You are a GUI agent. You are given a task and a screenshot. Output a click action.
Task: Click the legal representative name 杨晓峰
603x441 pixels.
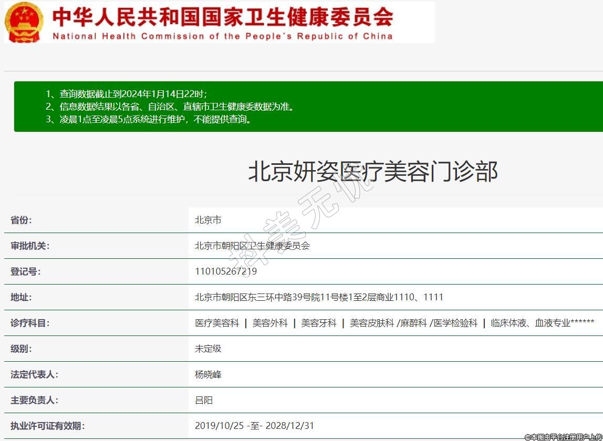point(208,374)
